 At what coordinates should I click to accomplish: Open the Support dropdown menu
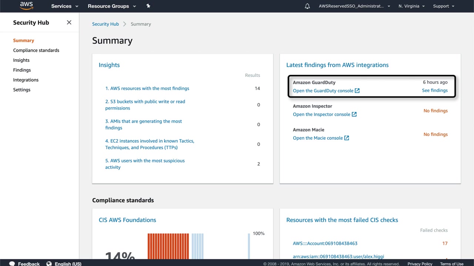[444, 6]
